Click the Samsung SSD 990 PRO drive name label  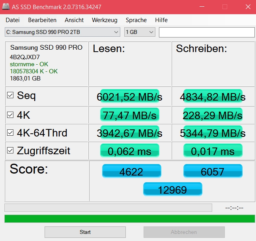point(46,47)
